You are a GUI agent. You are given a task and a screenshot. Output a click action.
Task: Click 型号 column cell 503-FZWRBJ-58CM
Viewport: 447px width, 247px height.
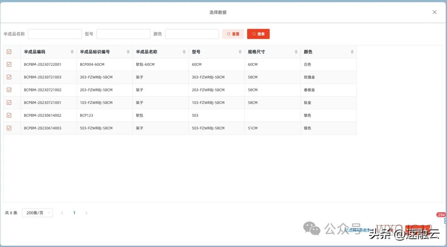point(208,128)
